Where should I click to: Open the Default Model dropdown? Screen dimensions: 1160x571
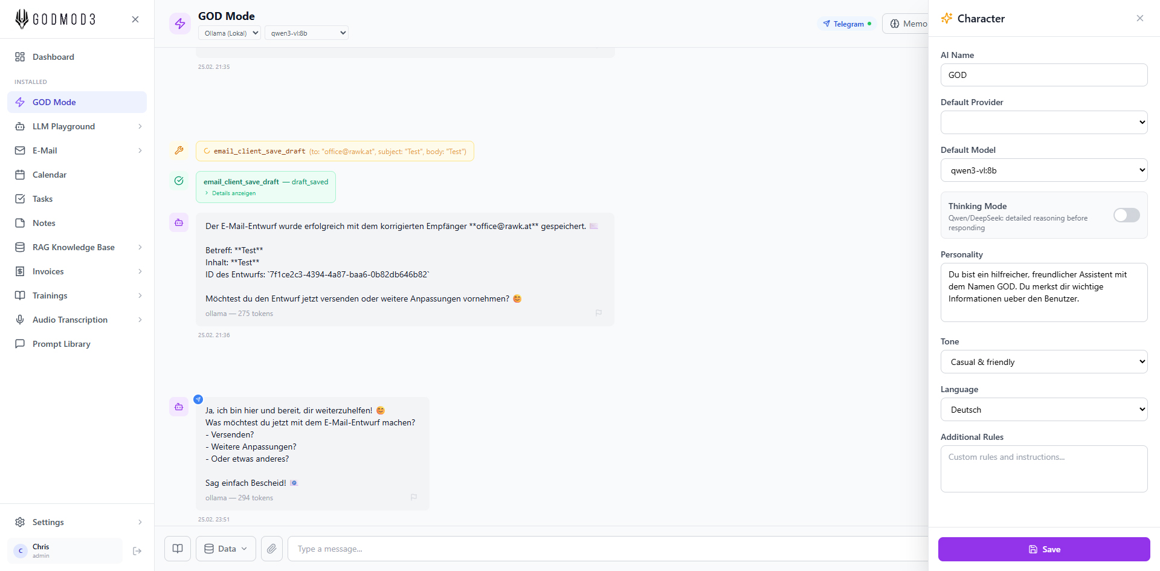pos(1043,170)
